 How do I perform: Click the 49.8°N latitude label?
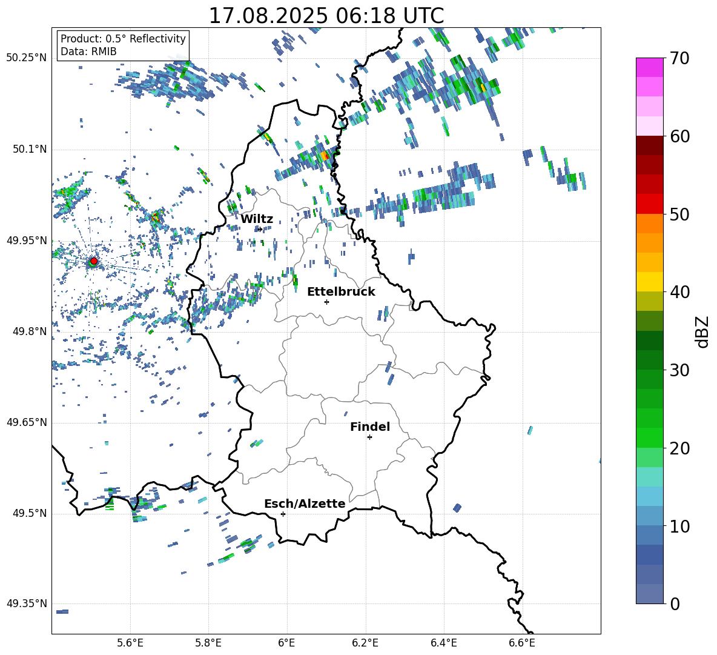pyautogui.click(x=30, y=331)
